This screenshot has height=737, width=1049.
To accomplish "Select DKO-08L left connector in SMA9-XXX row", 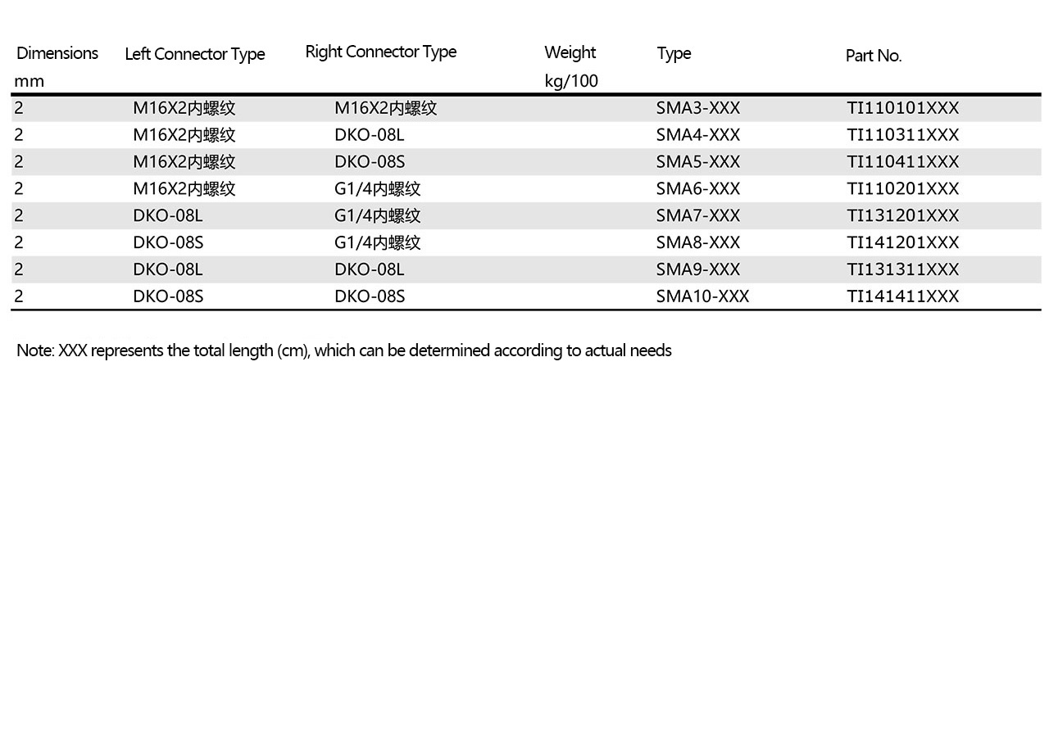I will pyautogui.click(x=168, y=270).
